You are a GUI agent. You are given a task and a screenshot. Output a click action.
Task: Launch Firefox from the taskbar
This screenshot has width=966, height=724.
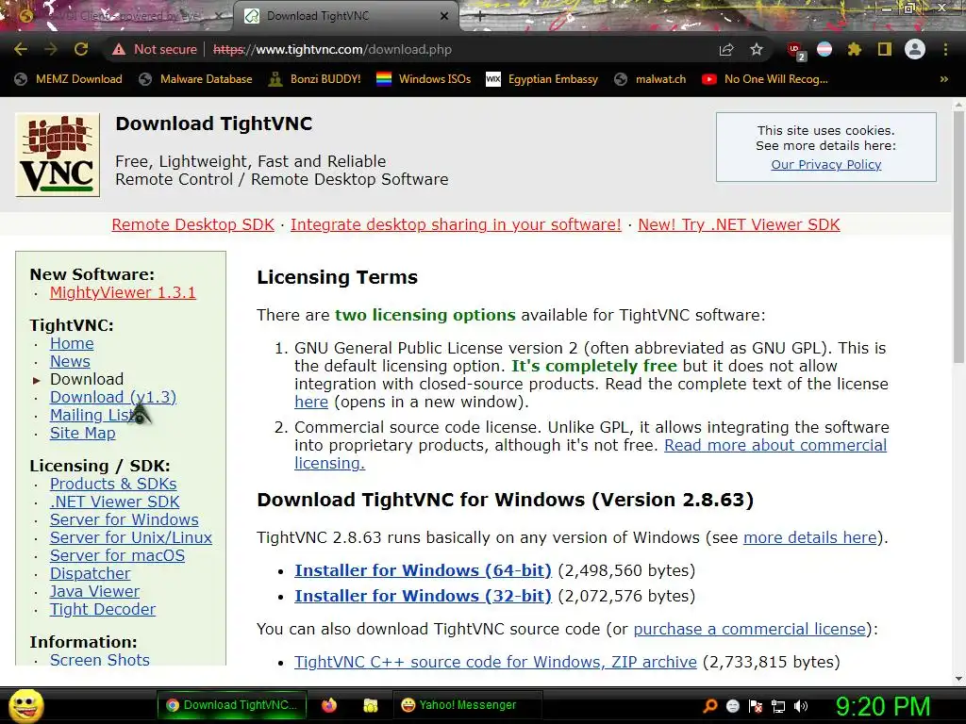[329, 705]
